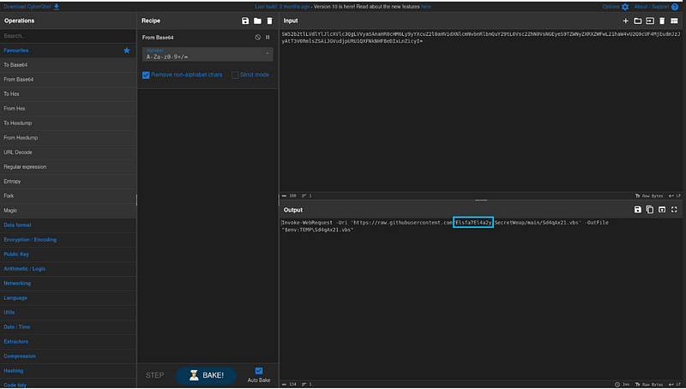This screenshot has width=686, height=389.
Task: Expand the Date / Time category
Action: tap(69, 327)
